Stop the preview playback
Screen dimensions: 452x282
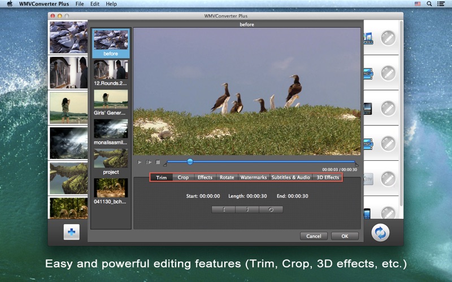[x=158, y=162]
